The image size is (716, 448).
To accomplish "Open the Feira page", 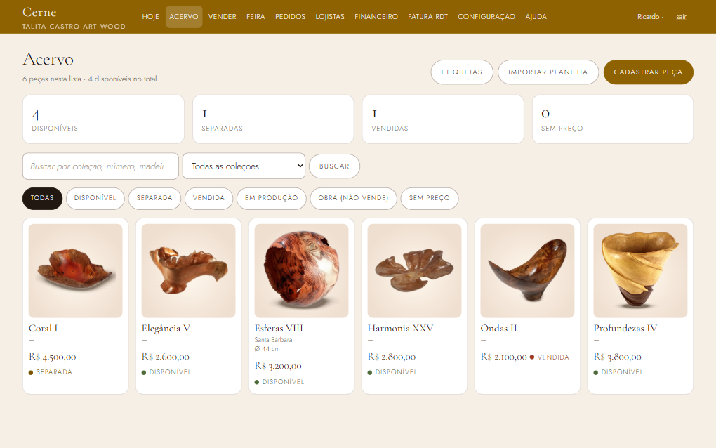I will click(x=256, y=17).
